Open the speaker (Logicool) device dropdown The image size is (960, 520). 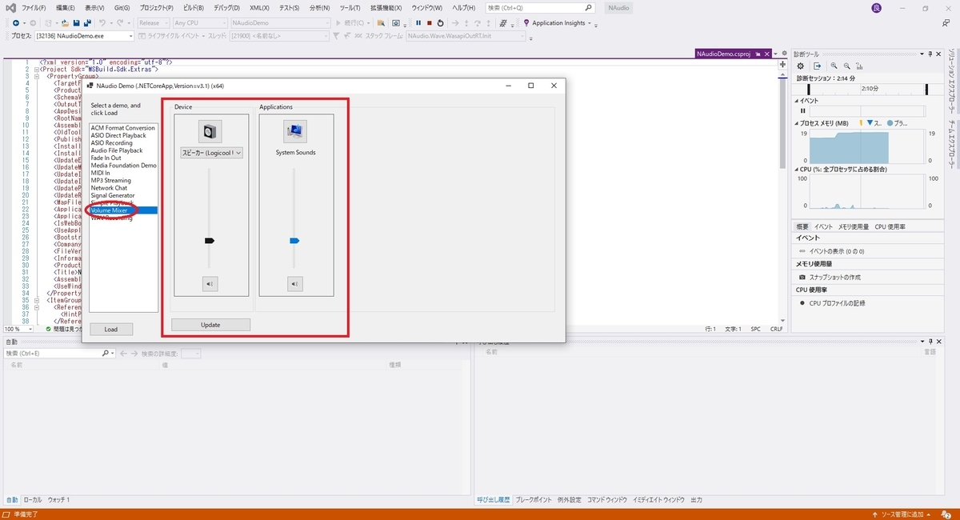coord(212,153)
